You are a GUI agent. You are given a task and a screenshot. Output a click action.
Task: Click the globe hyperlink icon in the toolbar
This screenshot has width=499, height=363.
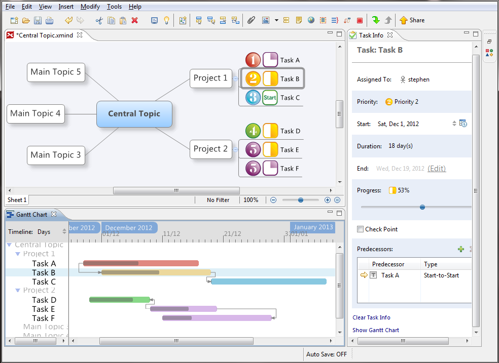[x=311, y=20]
